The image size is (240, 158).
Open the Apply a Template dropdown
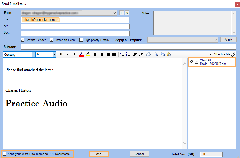tap(216, 40)
